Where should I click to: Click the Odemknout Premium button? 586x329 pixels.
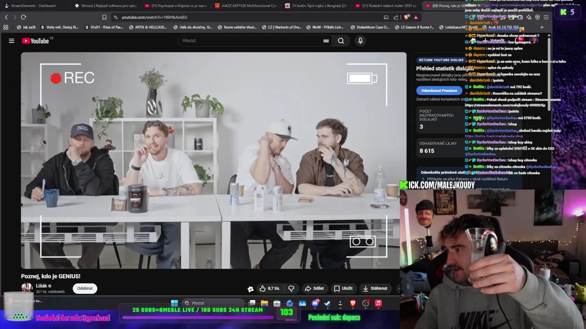coord(439,90)
